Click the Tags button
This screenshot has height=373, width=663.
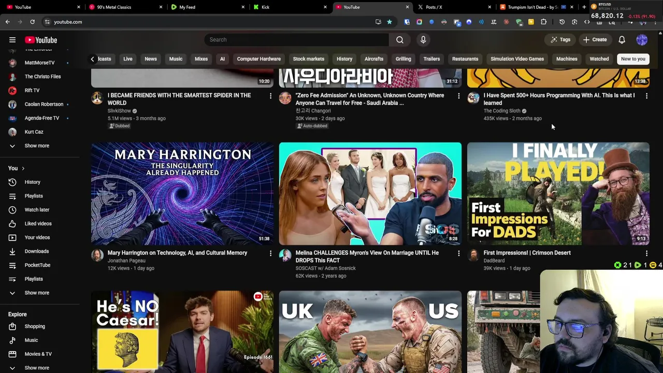click(560, 39)
